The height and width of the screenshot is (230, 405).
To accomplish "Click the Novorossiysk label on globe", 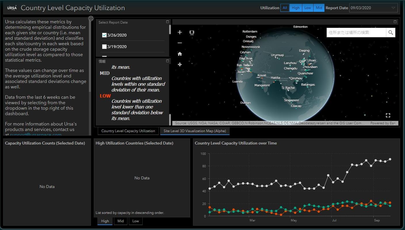I will pyautogui.click(x=251, y=47).
